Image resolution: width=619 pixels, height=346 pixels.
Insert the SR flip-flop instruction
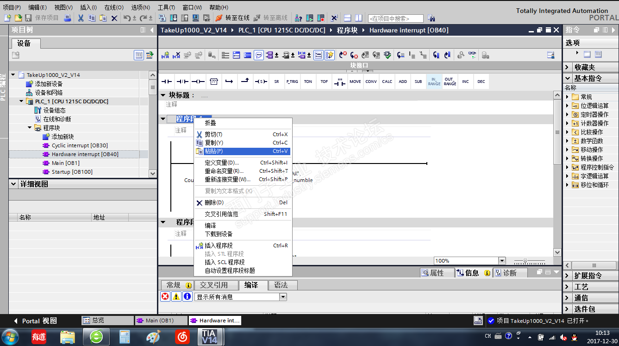(x=276, y=82)
